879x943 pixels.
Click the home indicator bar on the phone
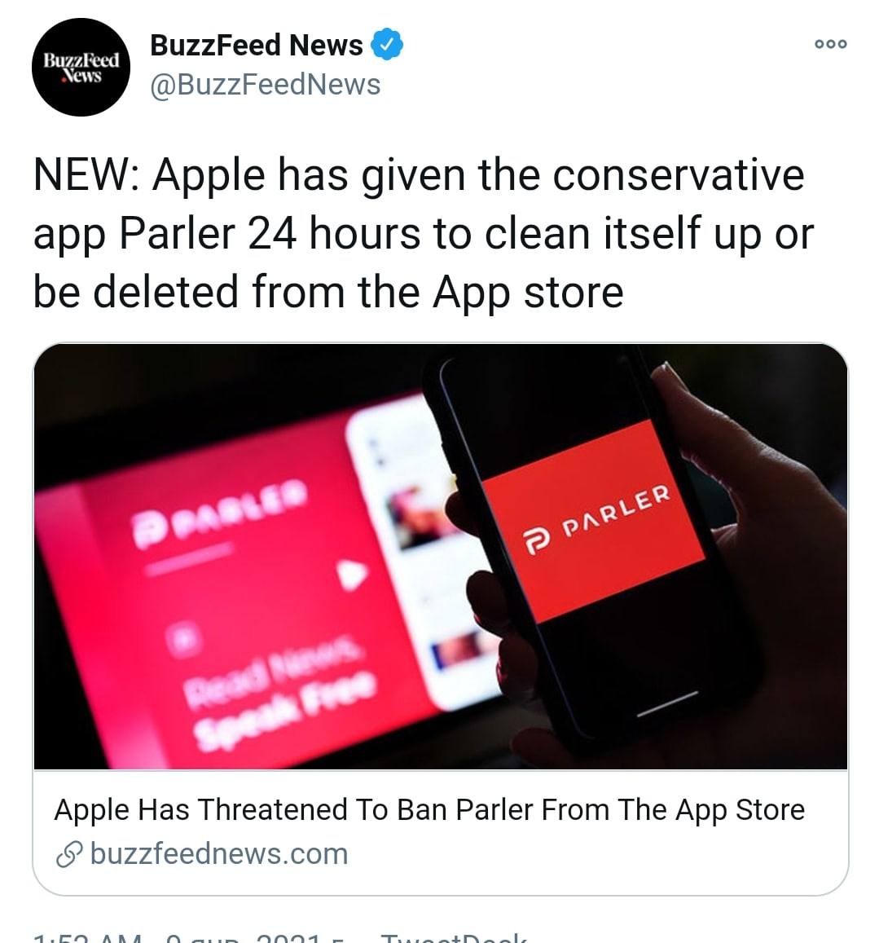[667, 703]
